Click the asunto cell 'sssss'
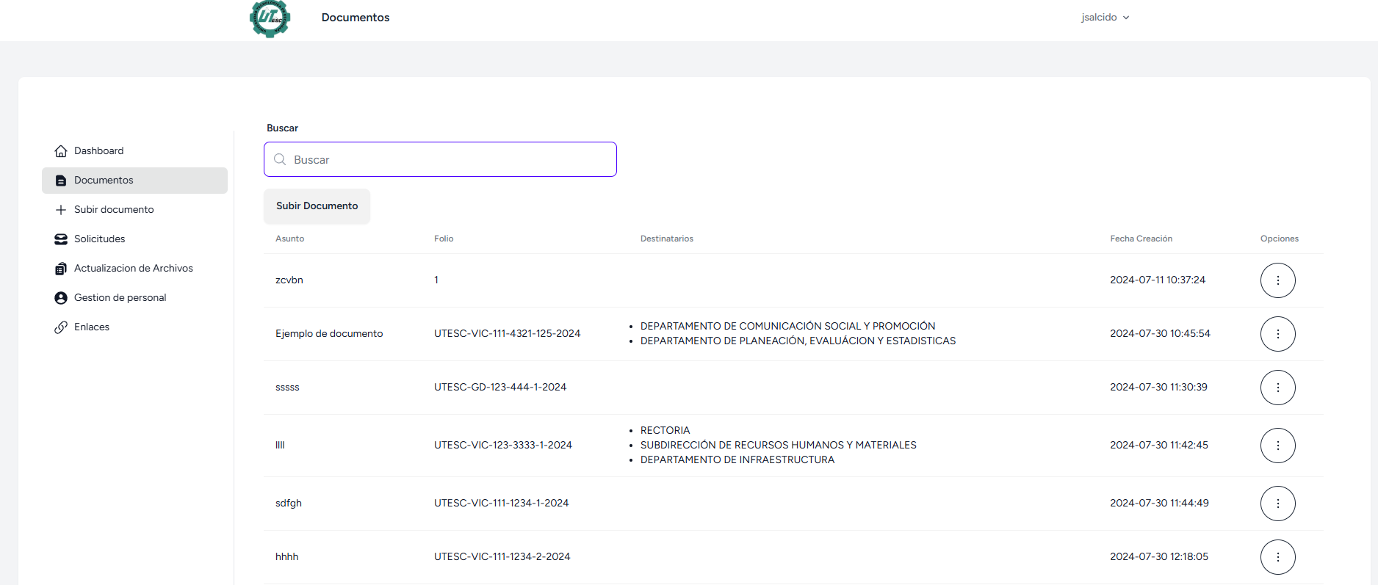Viewport: 1378px width, 585px height. tap(287, 388)
